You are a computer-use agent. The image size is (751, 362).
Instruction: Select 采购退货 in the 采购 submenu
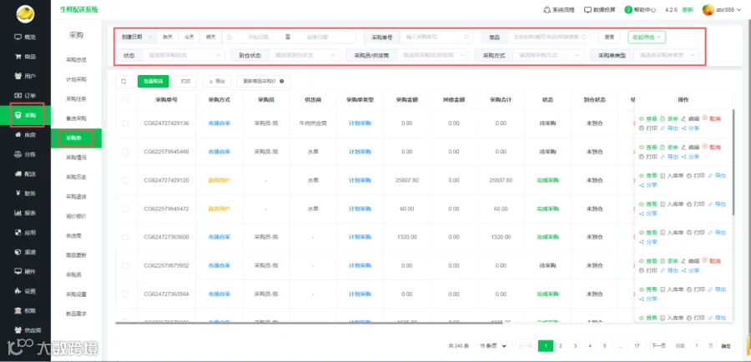click(76, 196)
